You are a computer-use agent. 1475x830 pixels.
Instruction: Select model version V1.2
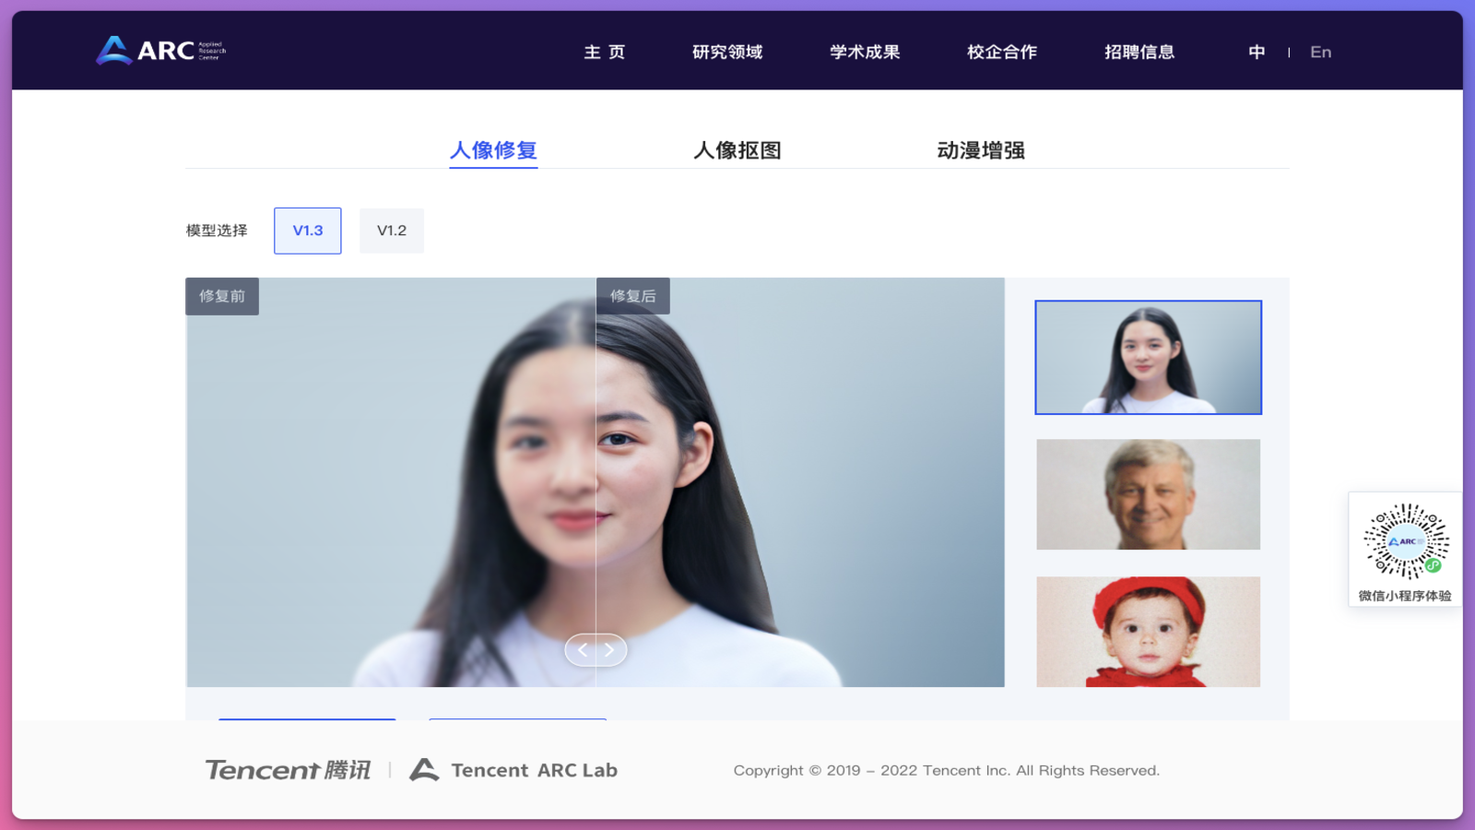[x=392, y=231]
